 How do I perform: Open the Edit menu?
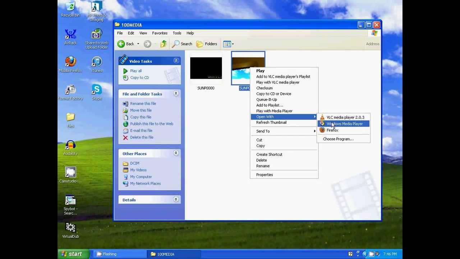[x=131, y=33]
